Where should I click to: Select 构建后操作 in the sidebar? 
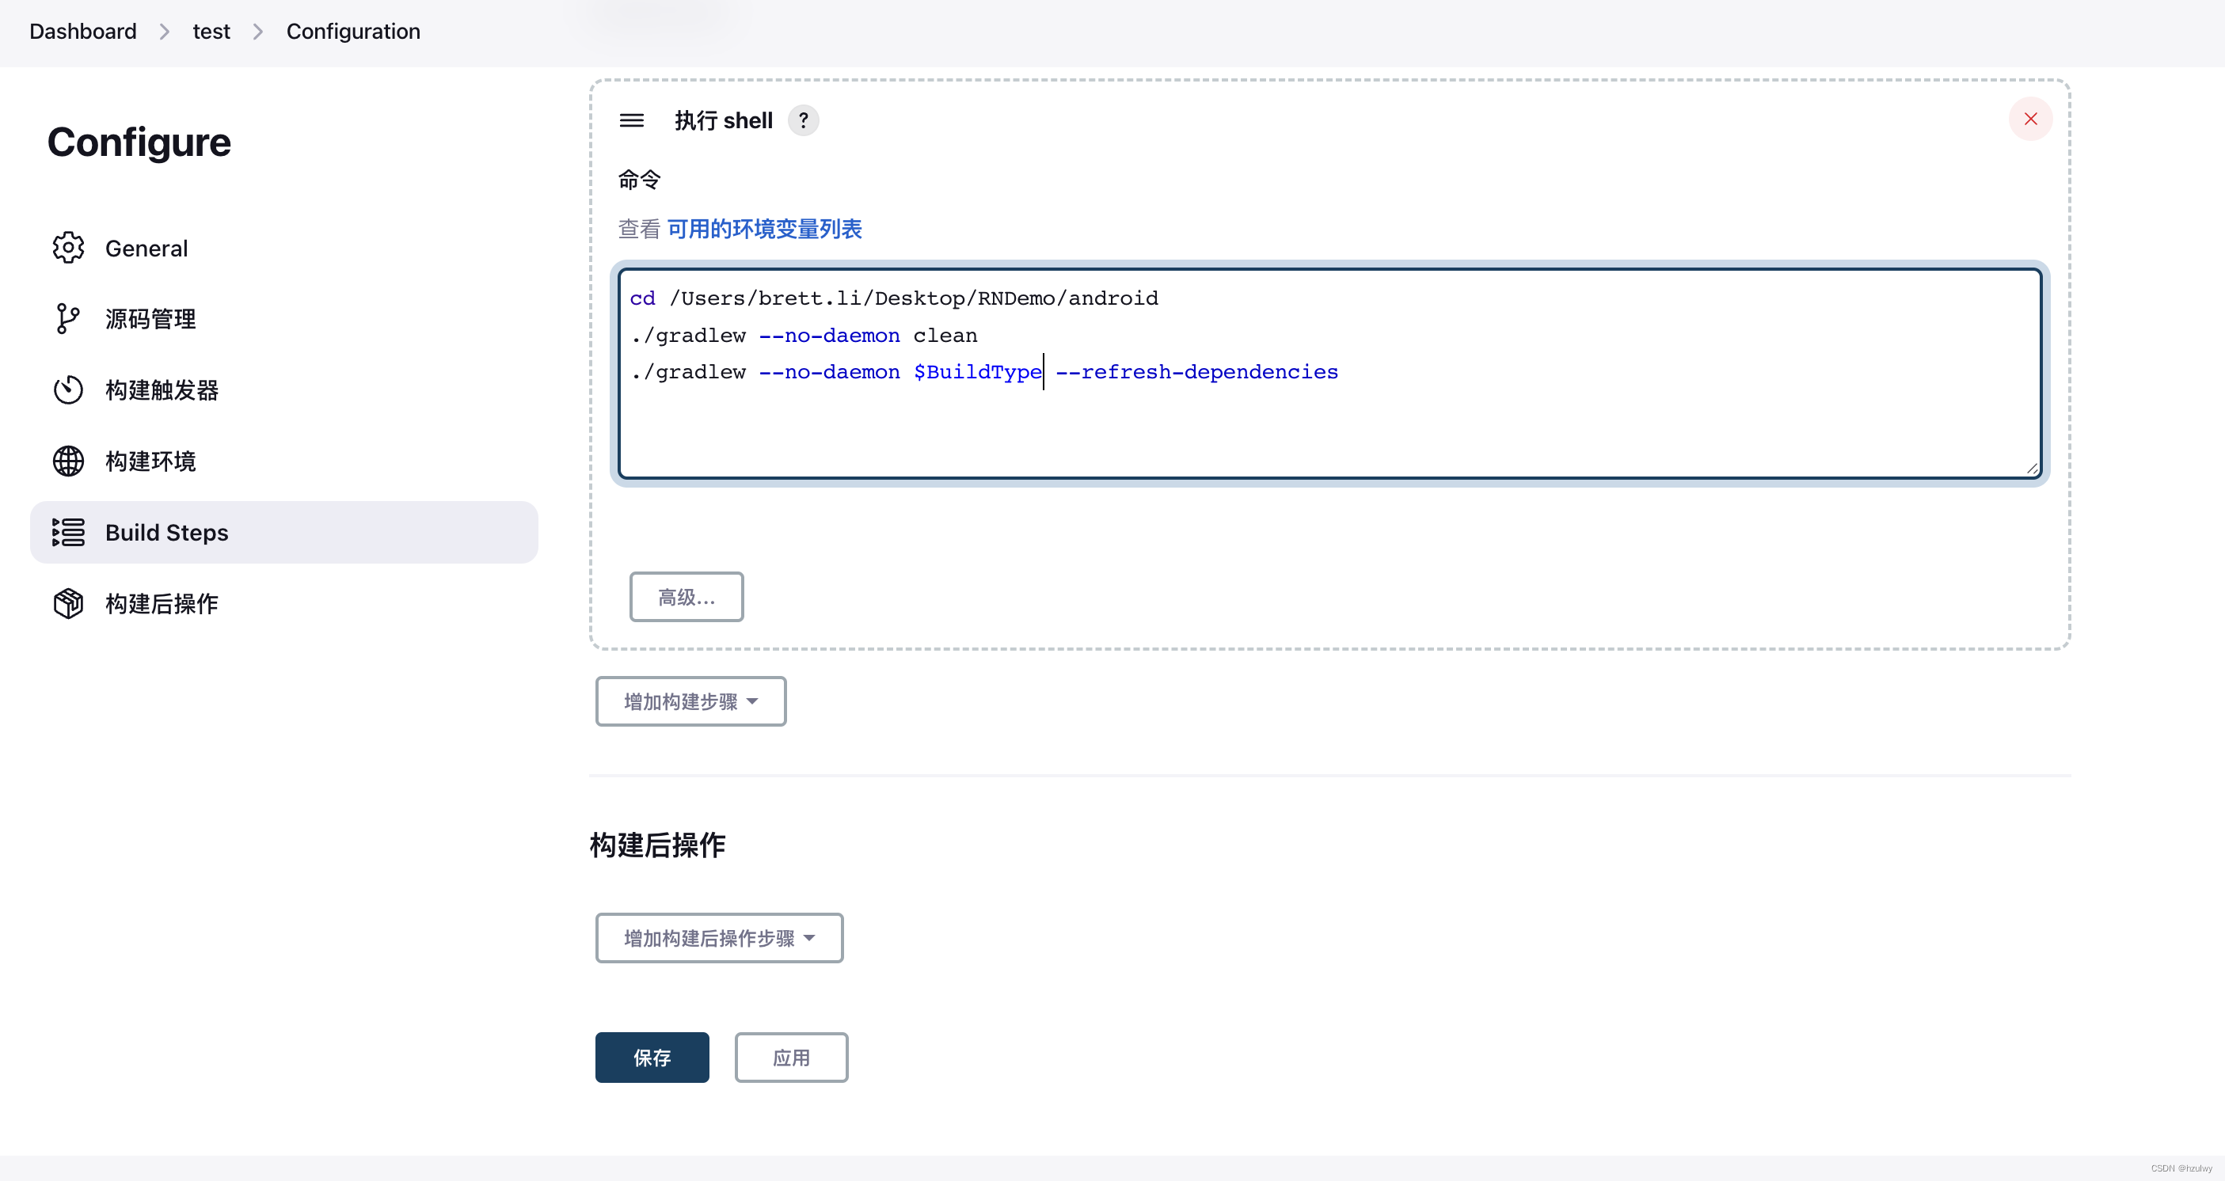(283, 603)
